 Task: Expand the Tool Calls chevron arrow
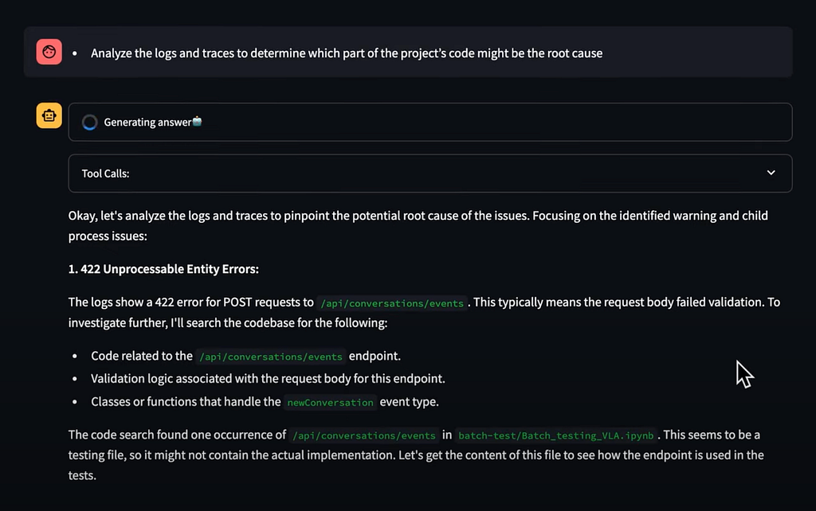[771, 173]
